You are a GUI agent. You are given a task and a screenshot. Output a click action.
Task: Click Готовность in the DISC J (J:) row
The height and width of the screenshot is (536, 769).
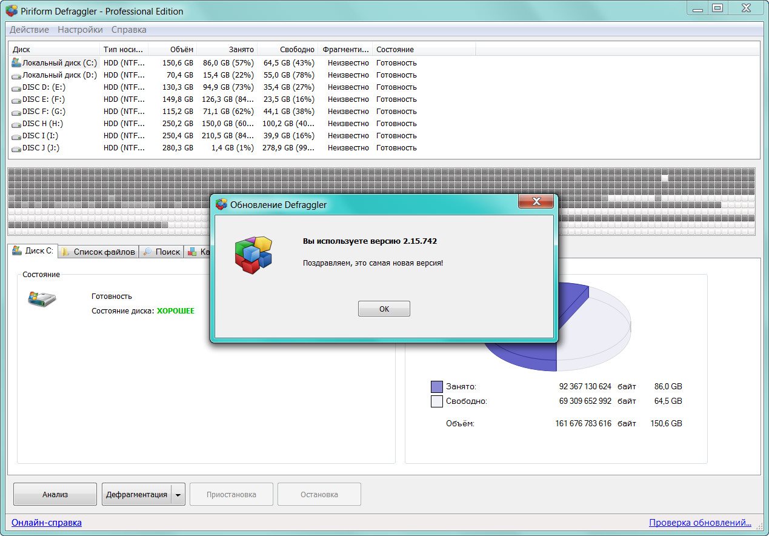(x=396, y=148)
